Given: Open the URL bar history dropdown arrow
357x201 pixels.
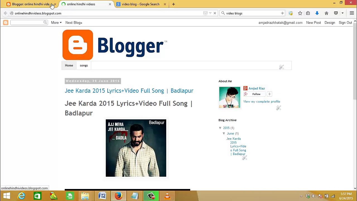Looking at the screenshot, I should [x=210, y=13].
